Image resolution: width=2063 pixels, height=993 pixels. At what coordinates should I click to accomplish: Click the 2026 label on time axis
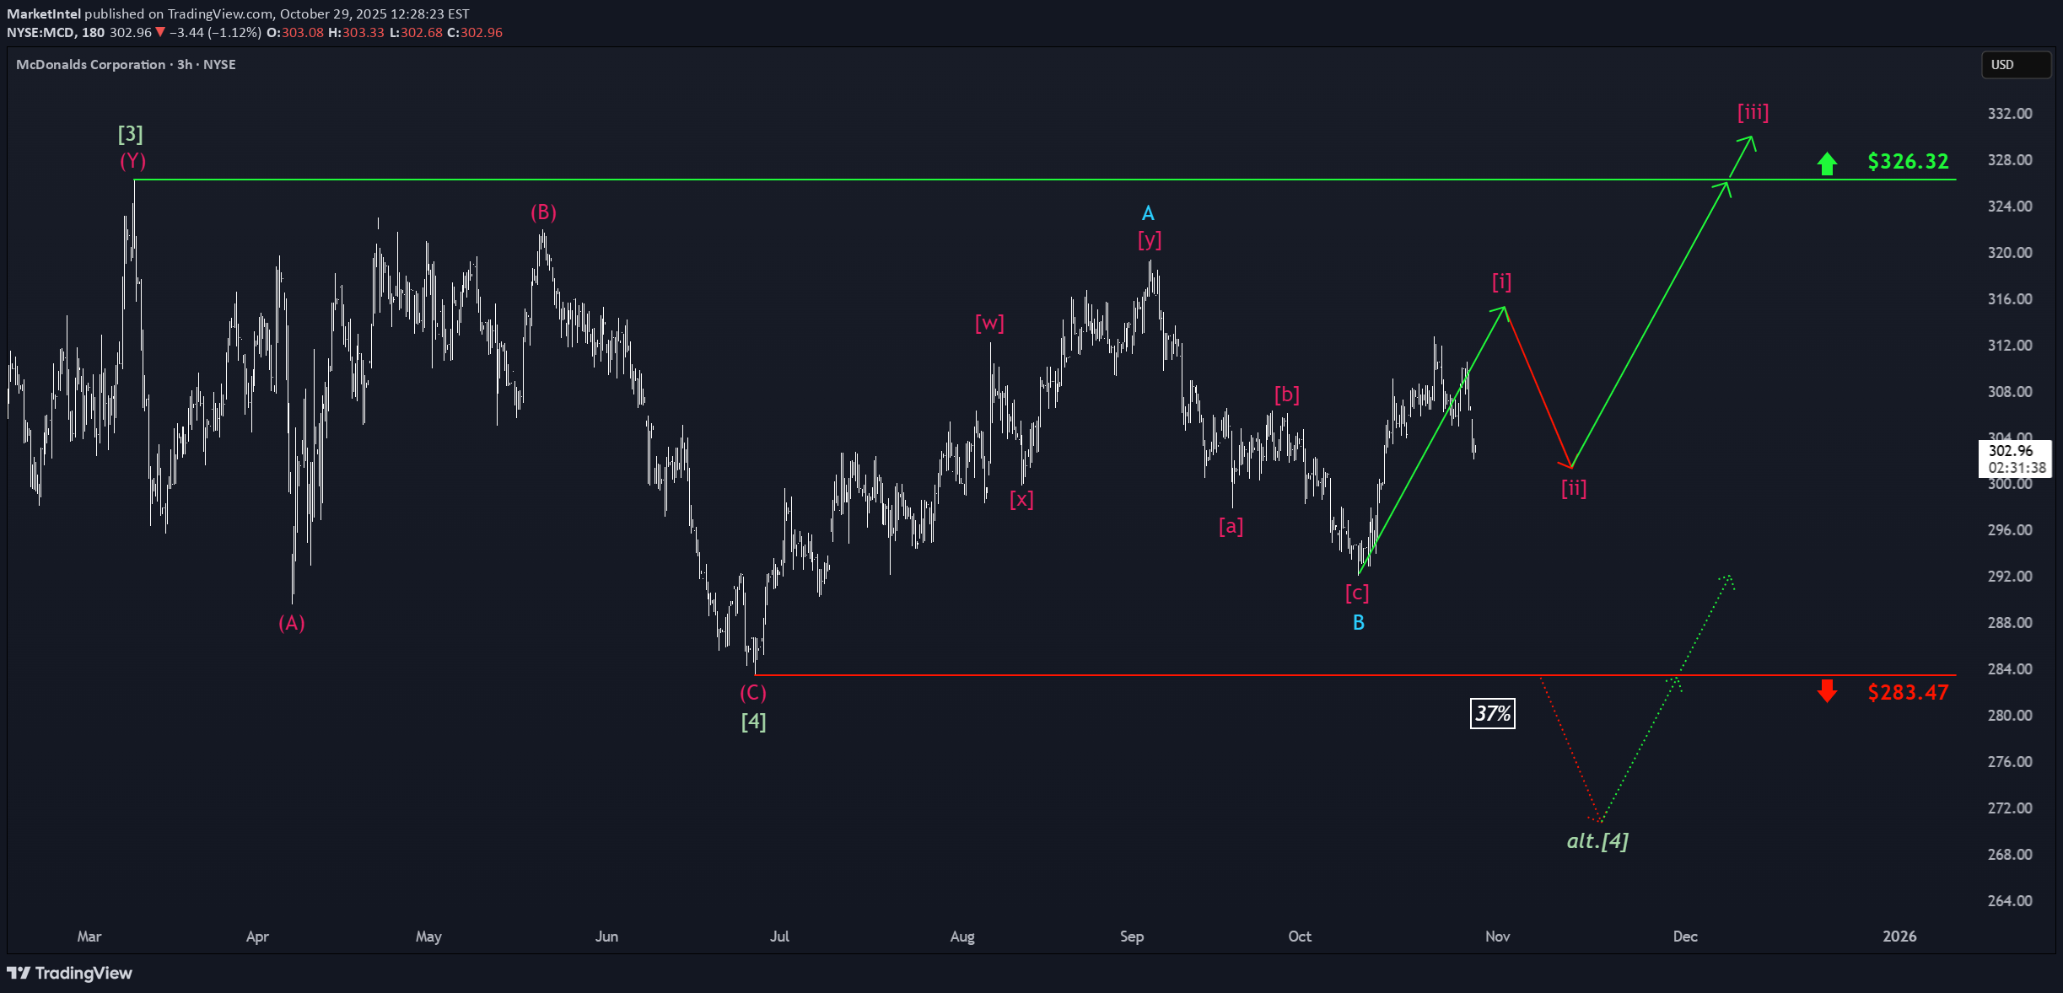click(1899, 937)
